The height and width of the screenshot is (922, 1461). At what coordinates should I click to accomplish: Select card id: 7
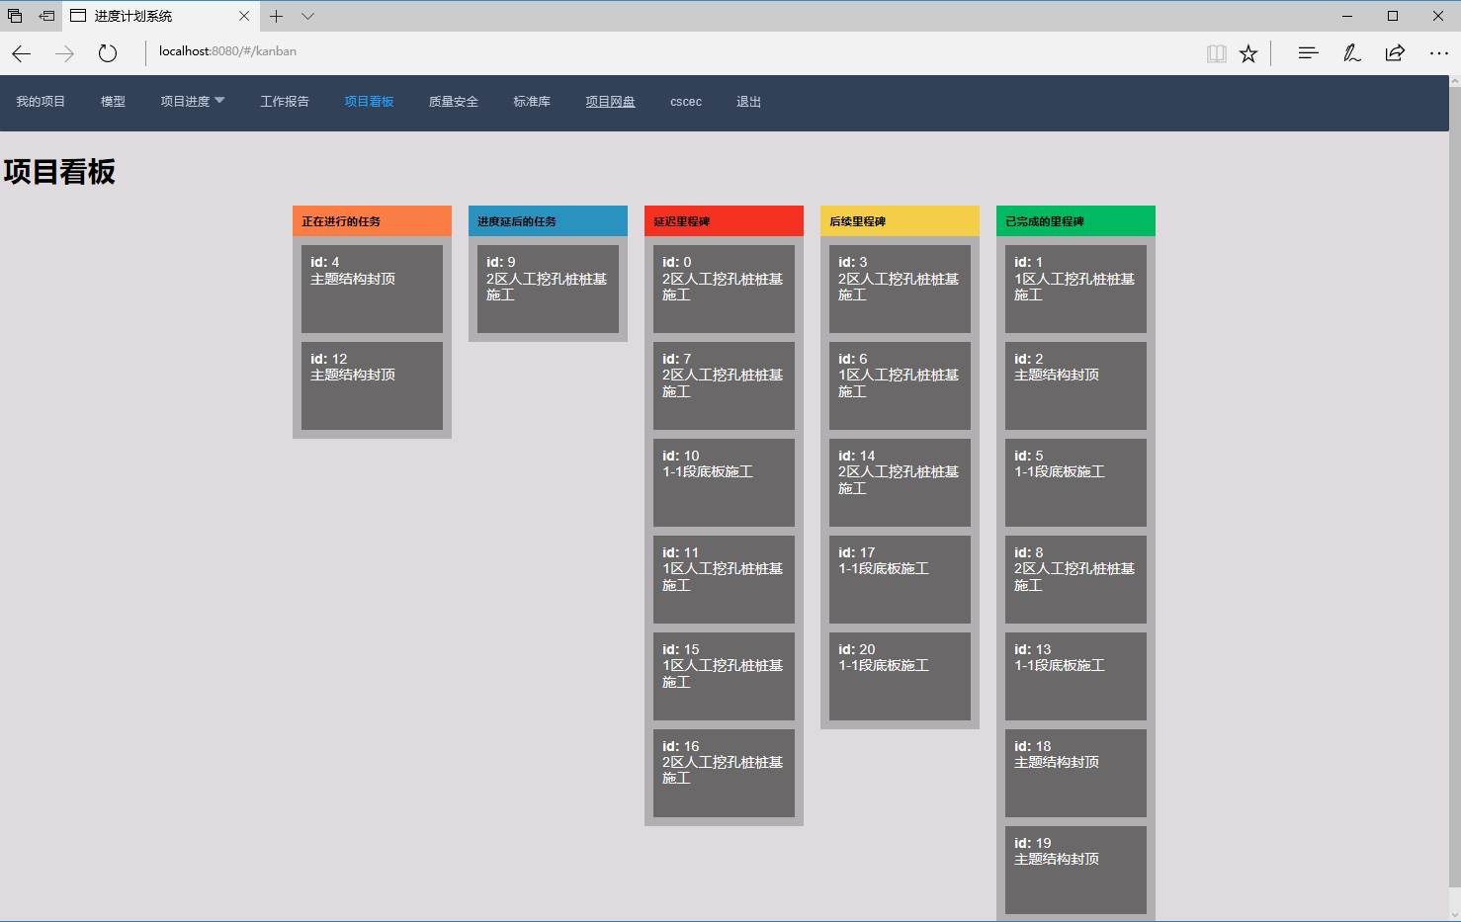(724, 385)
